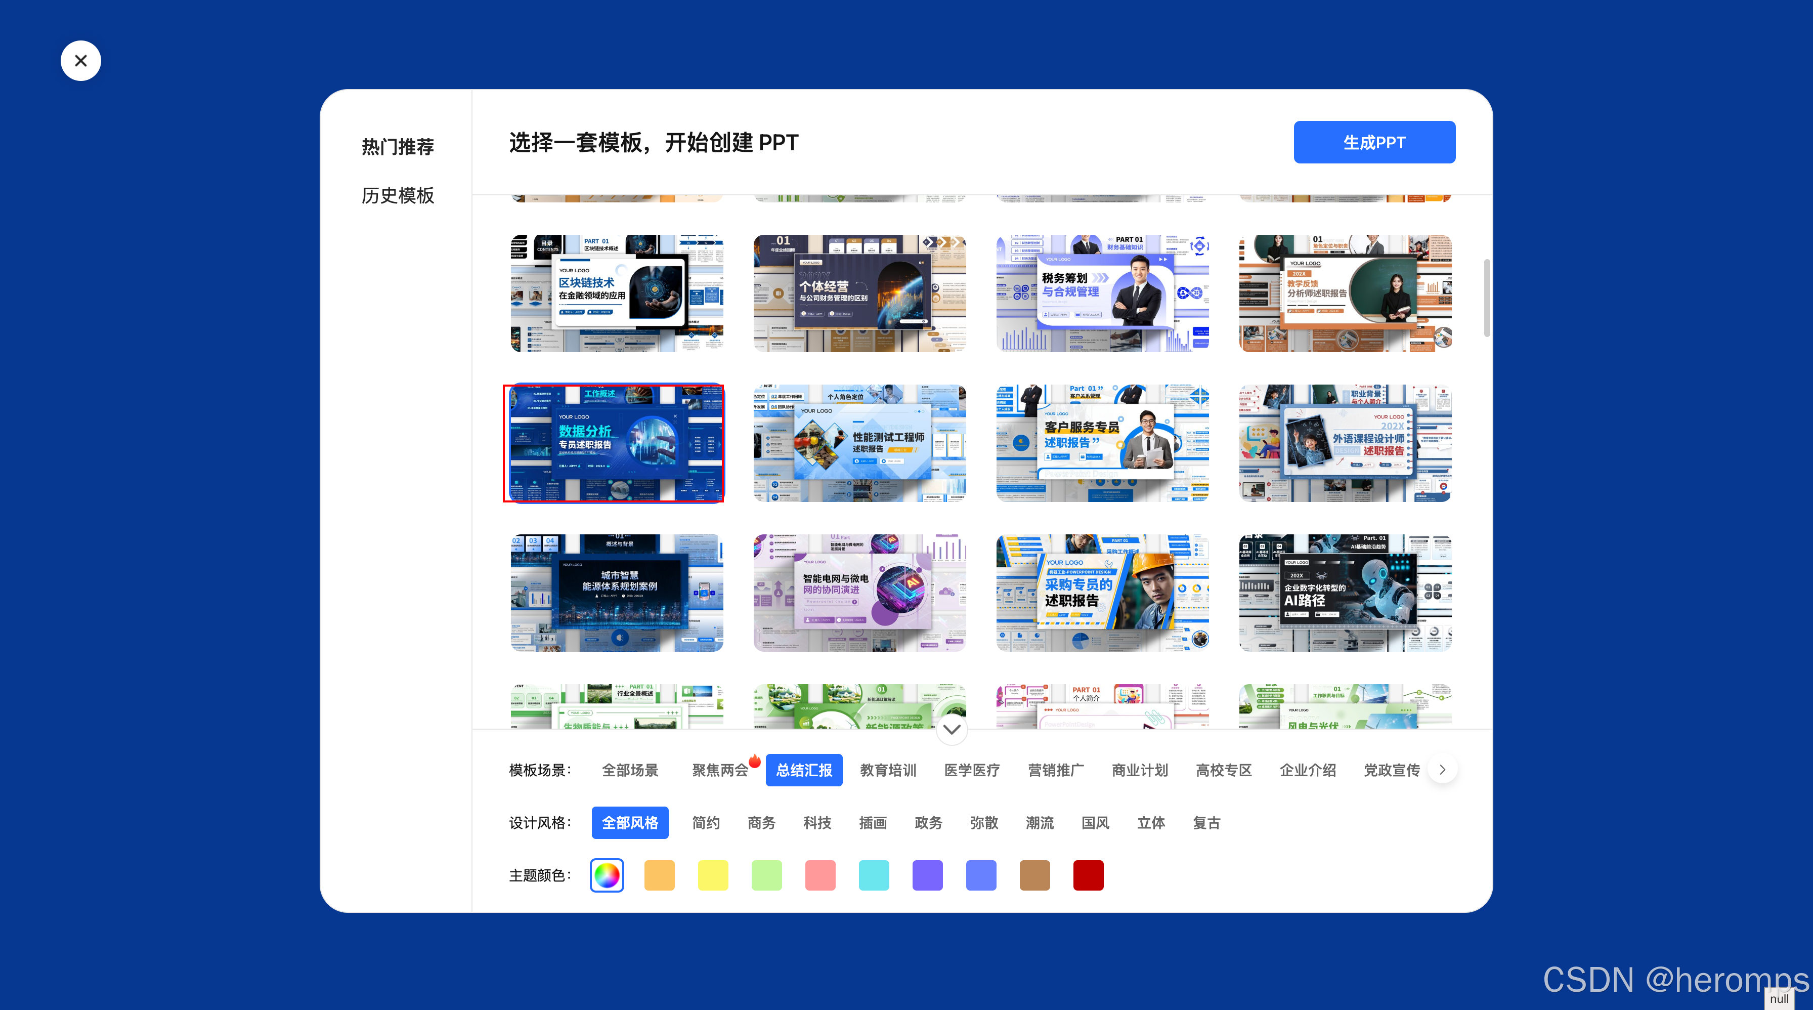
Task: Click the 生成PPT button
Action: (1373, 142)
